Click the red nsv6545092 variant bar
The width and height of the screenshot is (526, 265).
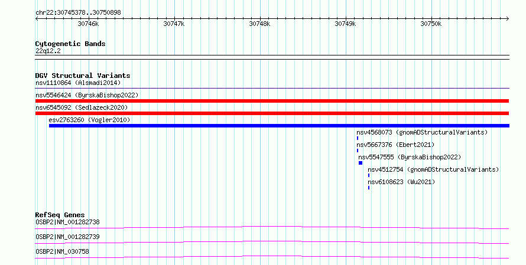click(x=272, y=113)
